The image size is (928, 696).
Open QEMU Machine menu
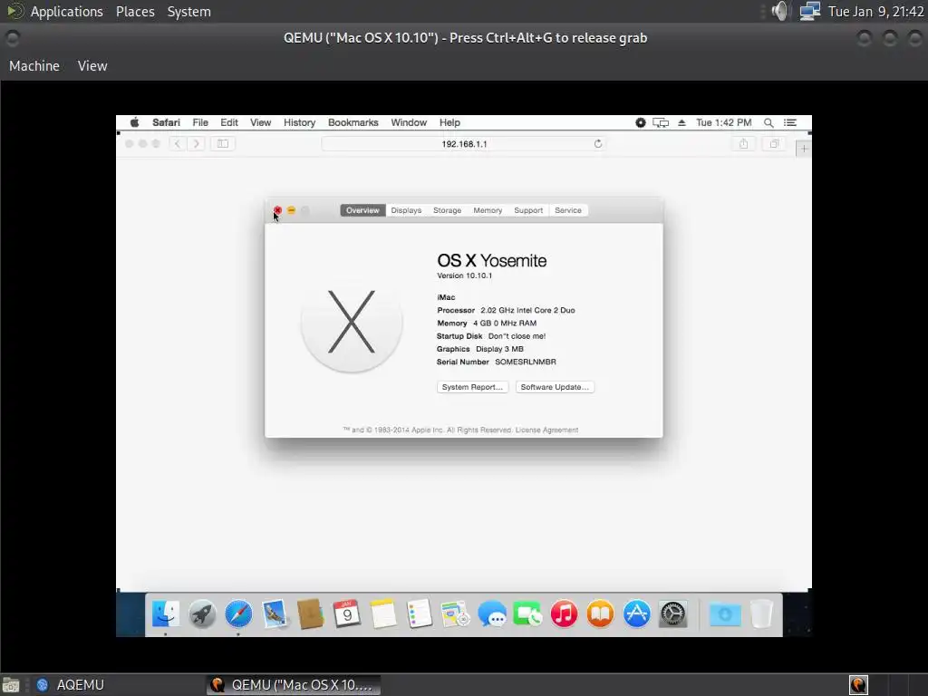point(34,65)
